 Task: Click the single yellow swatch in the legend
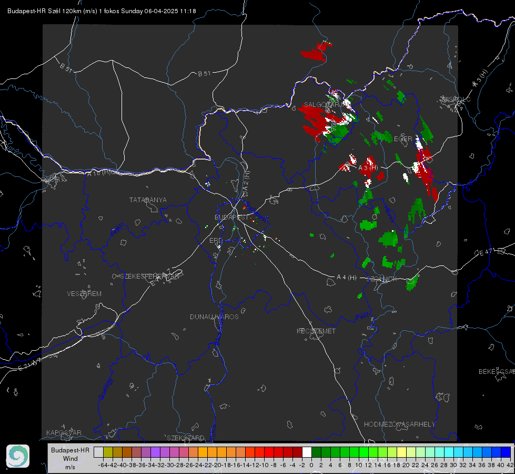401,452
